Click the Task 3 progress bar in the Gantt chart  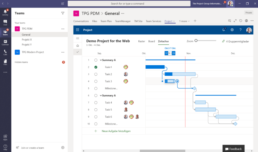pyautogui.click(x=170, y=81)
